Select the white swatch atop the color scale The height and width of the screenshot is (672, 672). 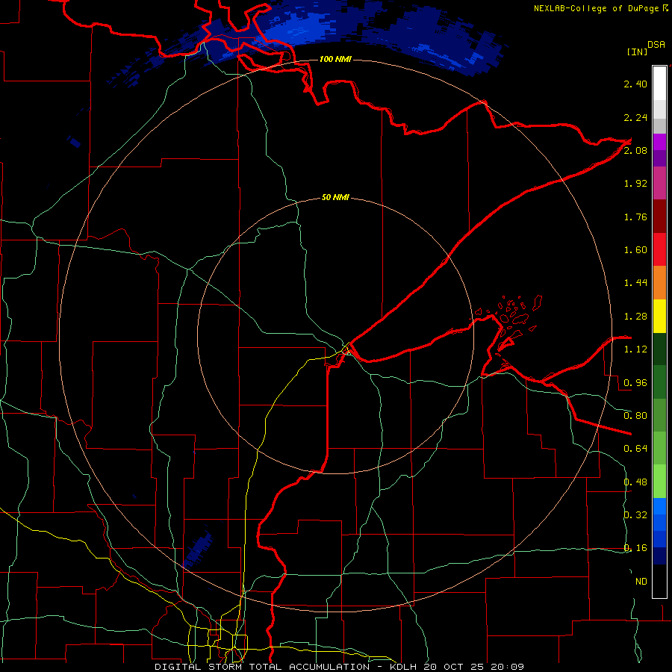click(659, 84)
